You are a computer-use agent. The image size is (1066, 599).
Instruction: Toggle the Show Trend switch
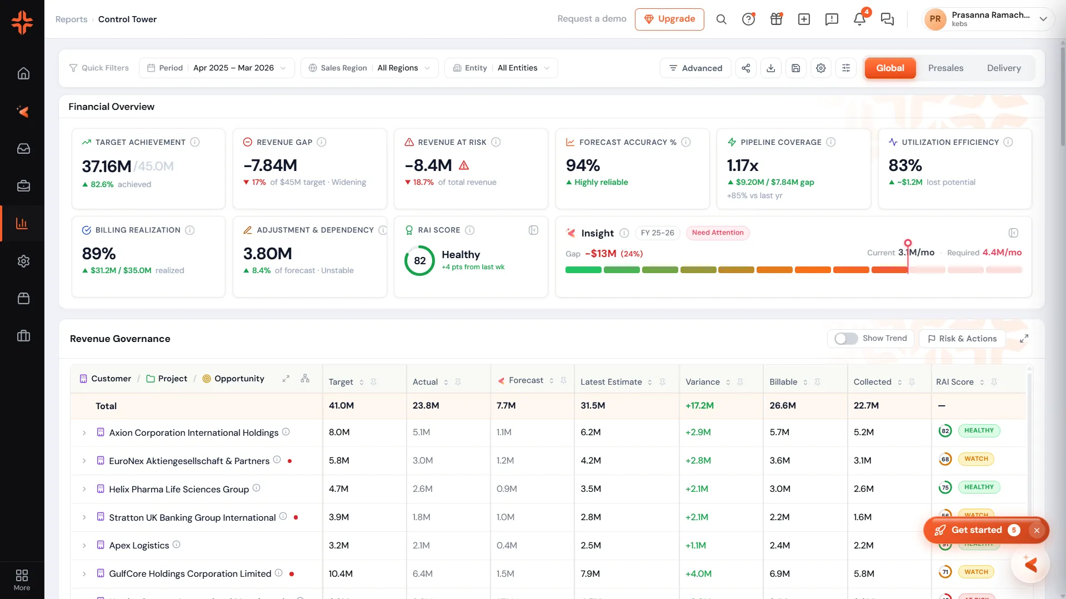845,339
